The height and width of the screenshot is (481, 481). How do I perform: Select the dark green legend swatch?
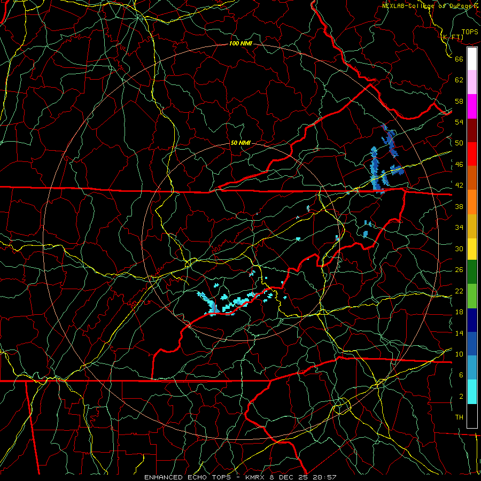[x=472, y=272]
